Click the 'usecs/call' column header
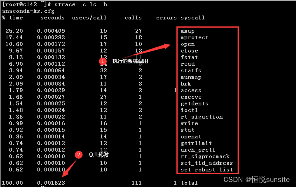The width and height of the screenshot is (296, 187). pyautogui.click(x=89, y=18)
